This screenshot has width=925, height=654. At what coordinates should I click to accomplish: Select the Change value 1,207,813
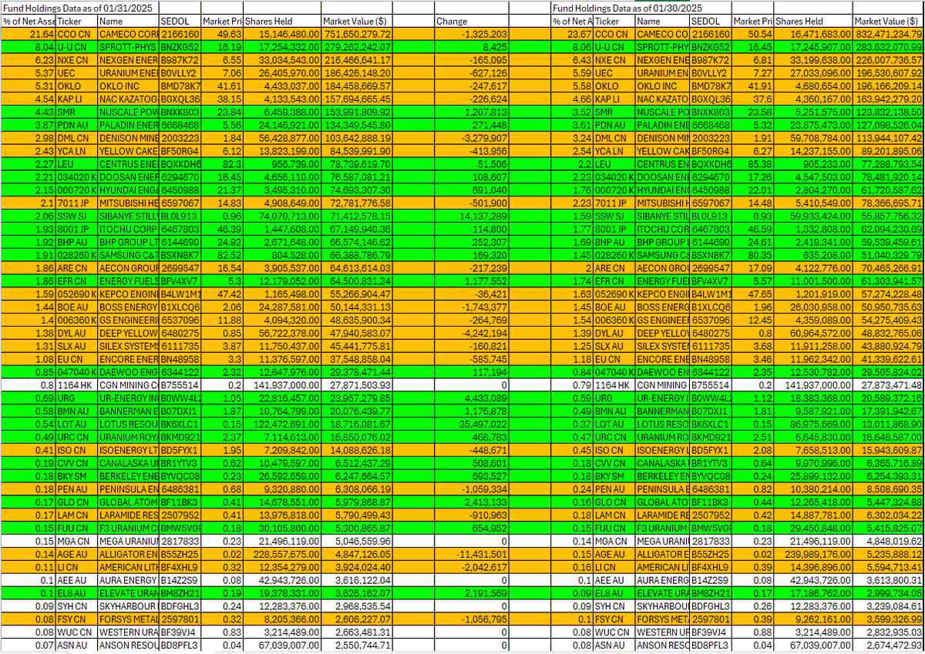[x=472, y=112]
